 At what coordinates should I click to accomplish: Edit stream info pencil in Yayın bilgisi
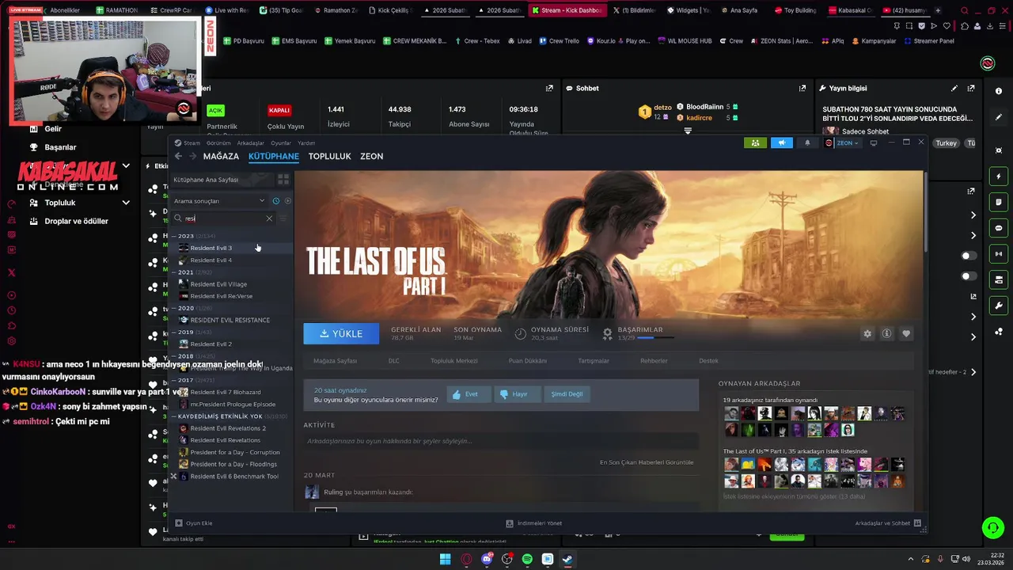(954, 89)
